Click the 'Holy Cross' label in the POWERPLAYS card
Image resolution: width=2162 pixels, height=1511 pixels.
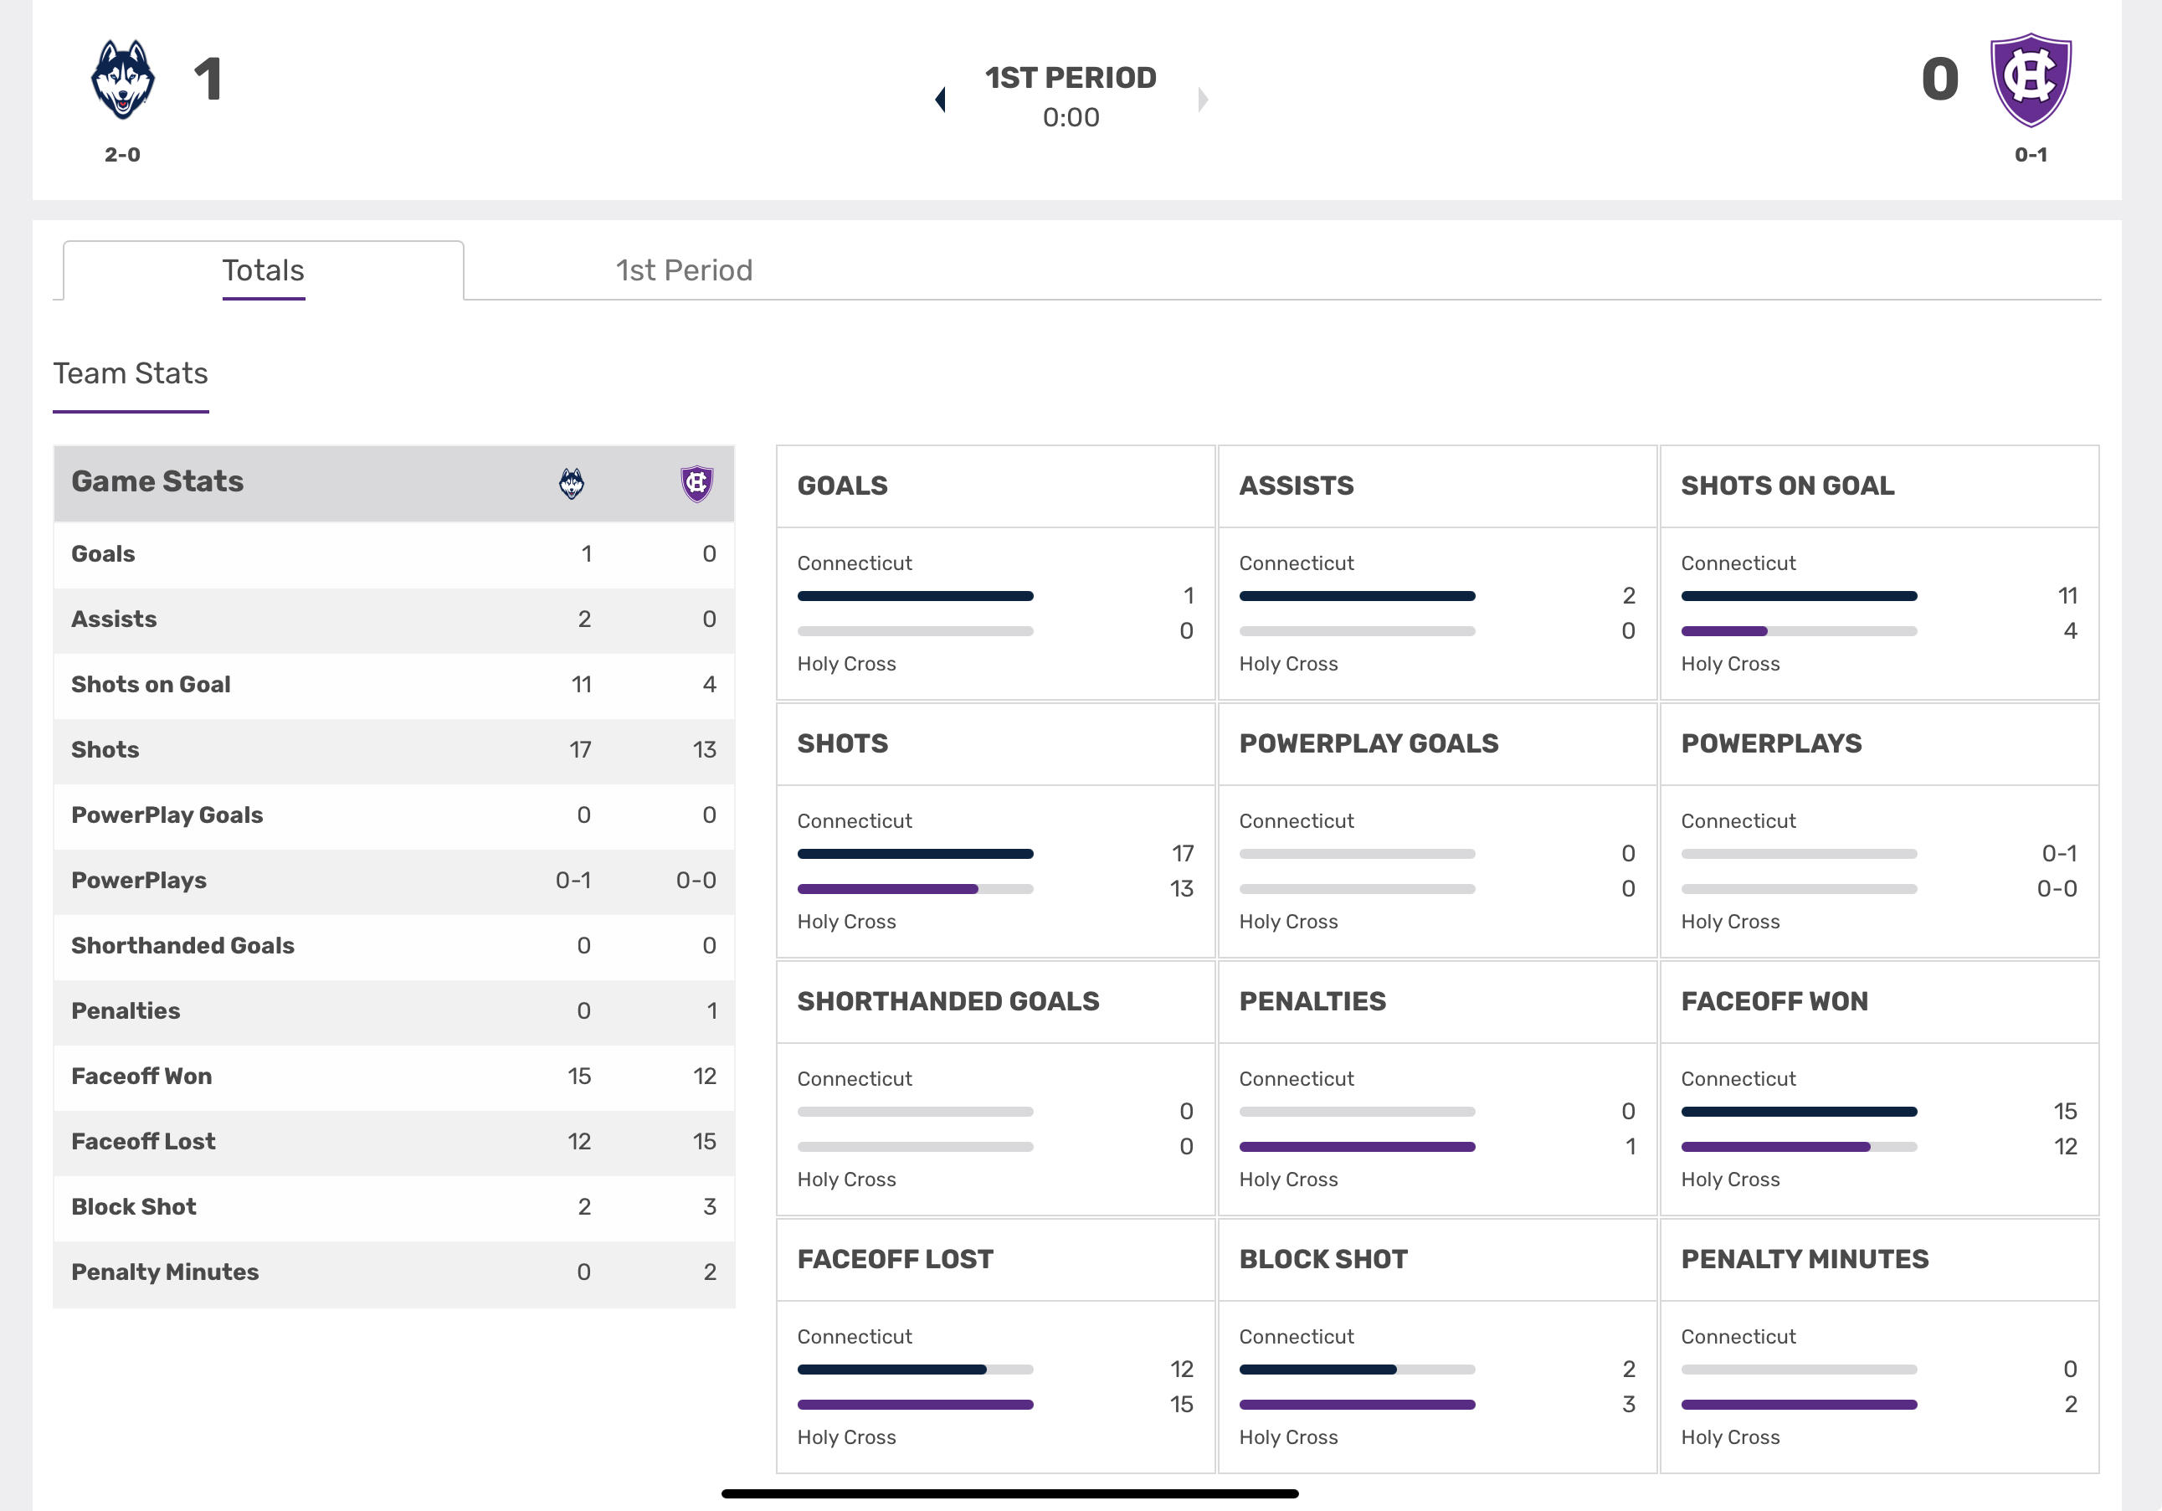(x=1731, y=923)
